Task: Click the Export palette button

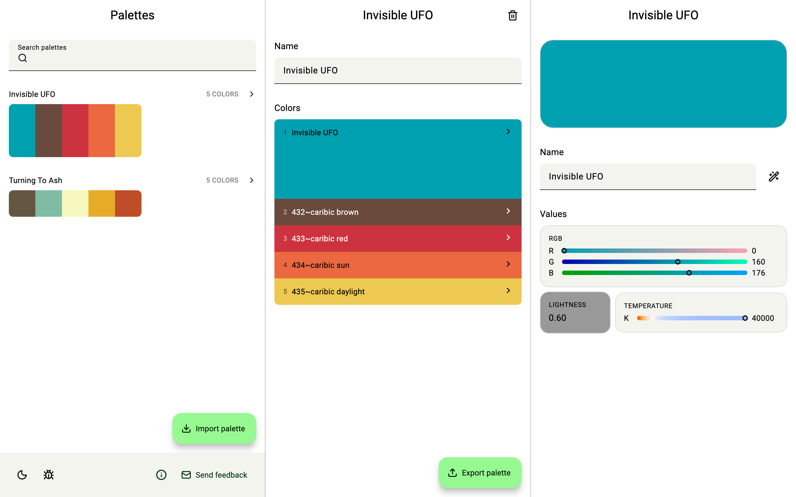Action: pos(480,473)
